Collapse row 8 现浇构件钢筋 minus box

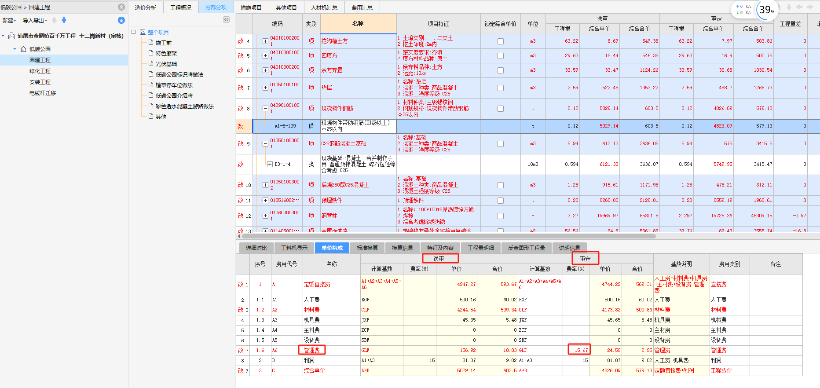[x=265, y=108]
